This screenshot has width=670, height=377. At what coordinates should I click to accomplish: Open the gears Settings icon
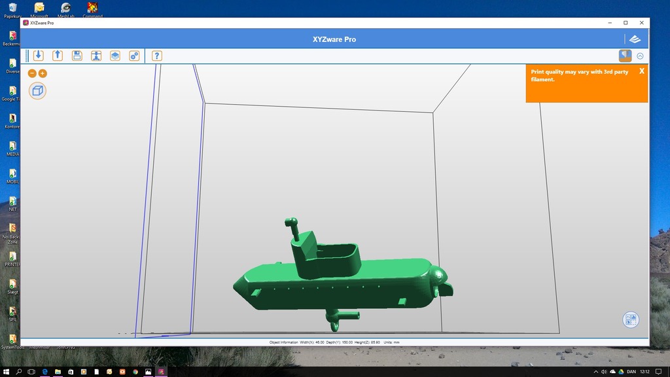[134, 56]
